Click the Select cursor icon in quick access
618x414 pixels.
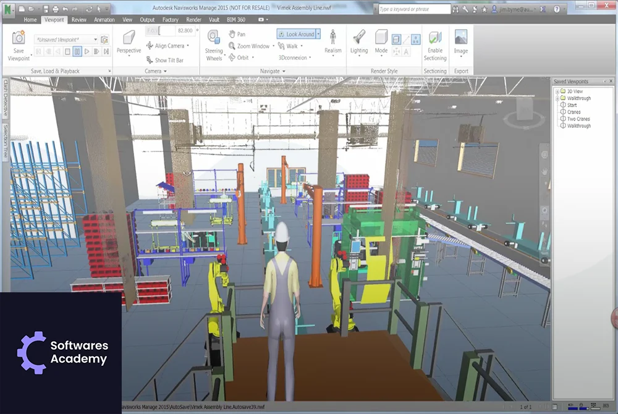click(x=99, y=9)
